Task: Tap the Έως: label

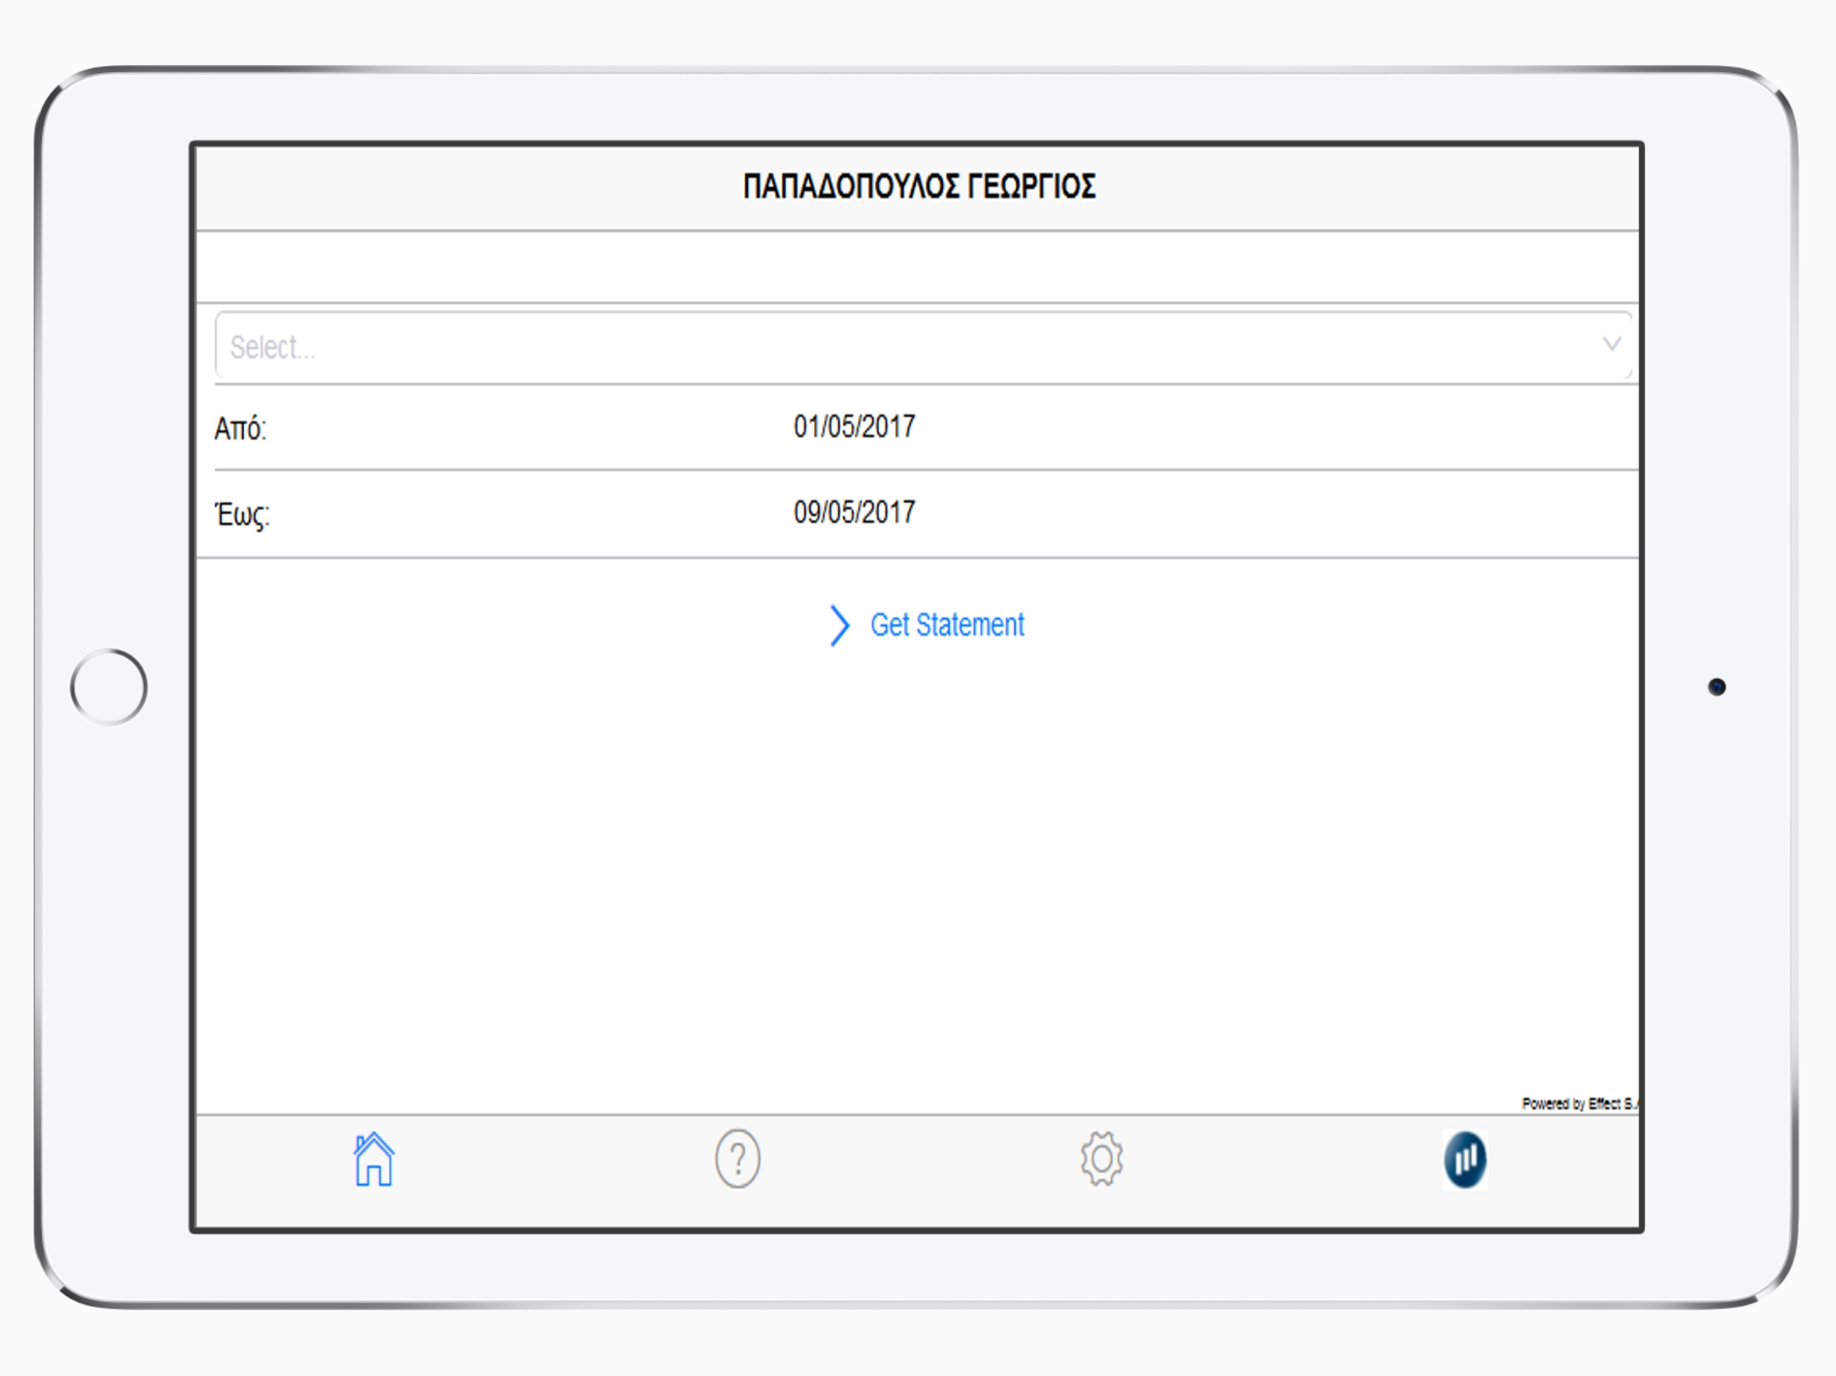Action: (241, 515)
